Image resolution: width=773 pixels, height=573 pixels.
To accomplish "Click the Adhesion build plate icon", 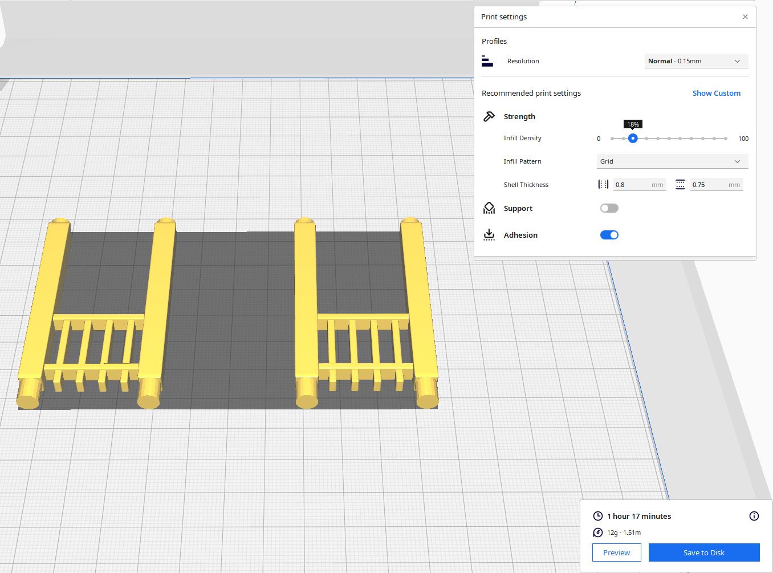I will 489,235.
